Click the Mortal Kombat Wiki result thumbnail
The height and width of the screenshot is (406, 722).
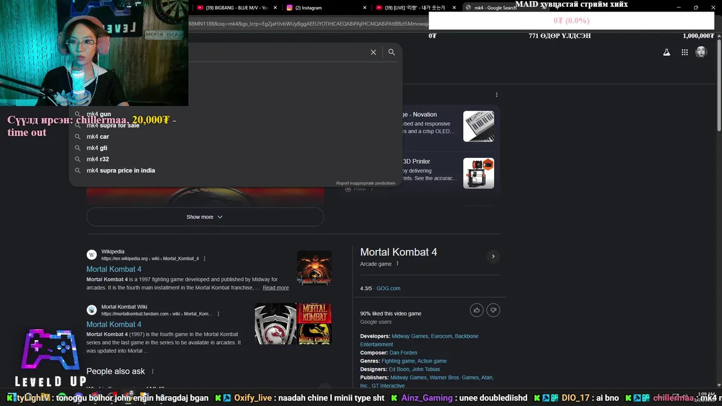293,324
